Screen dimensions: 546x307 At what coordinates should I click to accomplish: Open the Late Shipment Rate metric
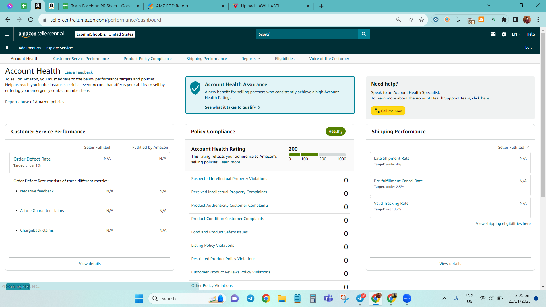392,158
